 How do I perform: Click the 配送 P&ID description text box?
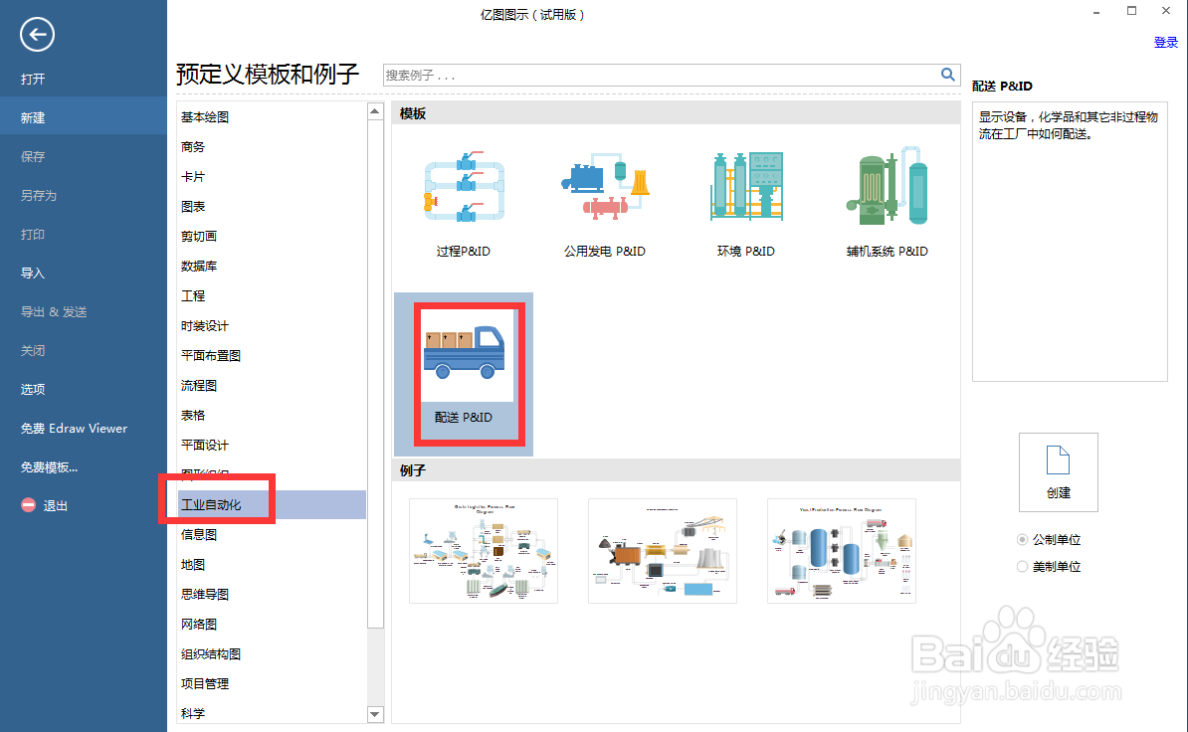coord(1070,242)
